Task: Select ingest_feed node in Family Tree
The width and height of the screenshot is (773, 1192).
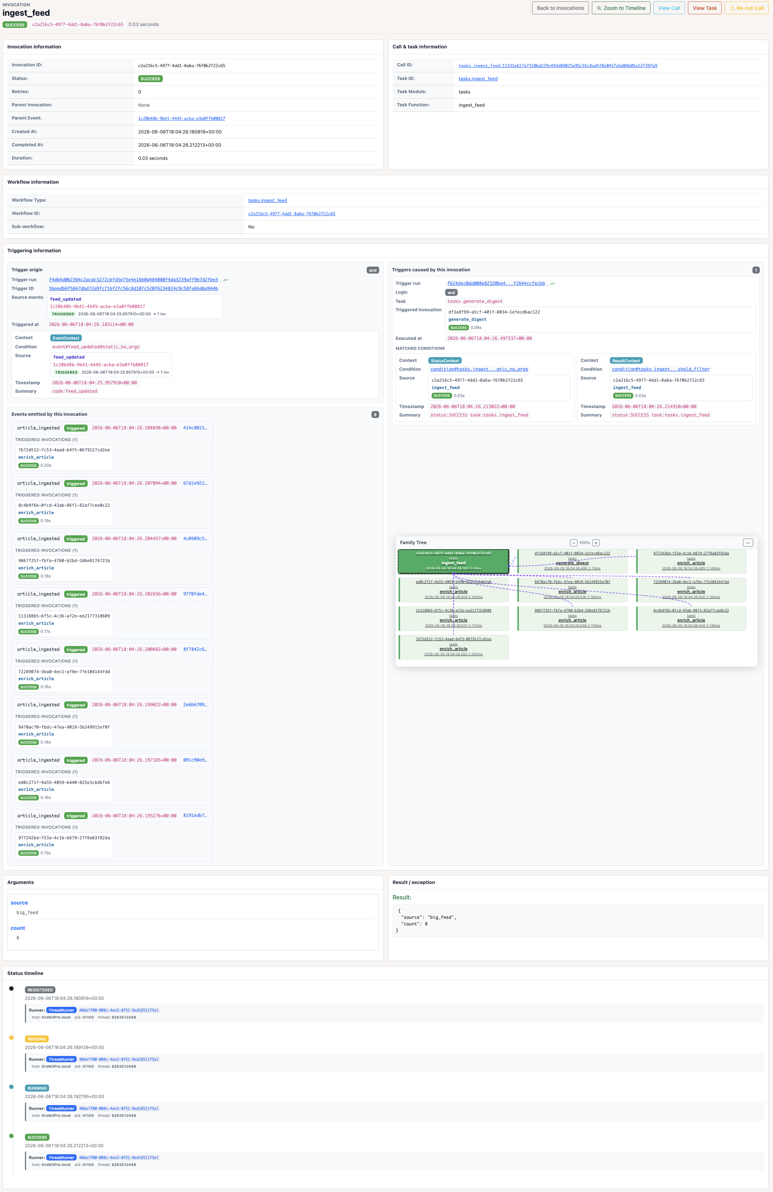Action: pyautogui.click(x=453, y=561)
